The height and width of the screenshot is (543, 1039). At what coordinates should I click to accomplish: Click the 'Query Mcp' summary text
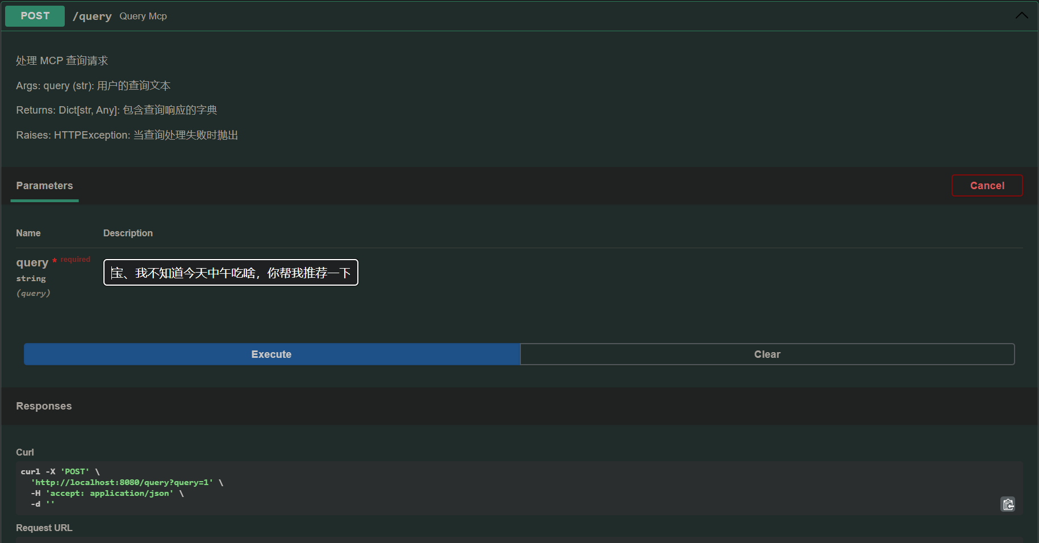pos(143,16)
